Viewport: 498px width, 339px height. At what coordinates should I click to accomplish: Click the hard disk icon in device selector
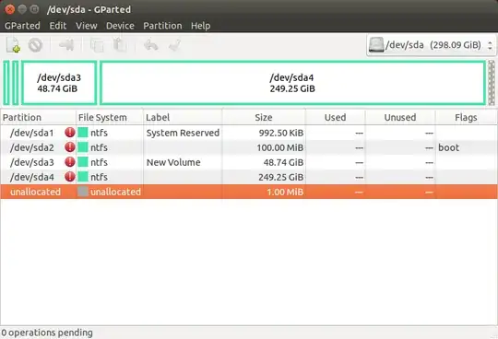tap(376, 45)
